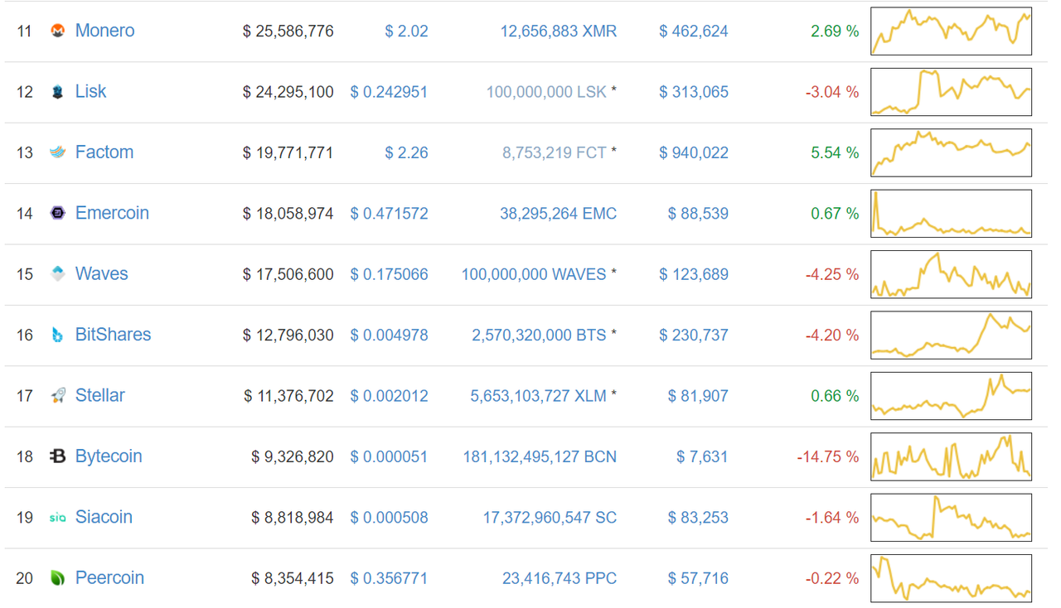This screenshot has width=1061, height=608.
Task: View the Bytecoin 7-day price chart
Action: pos(951,456)
